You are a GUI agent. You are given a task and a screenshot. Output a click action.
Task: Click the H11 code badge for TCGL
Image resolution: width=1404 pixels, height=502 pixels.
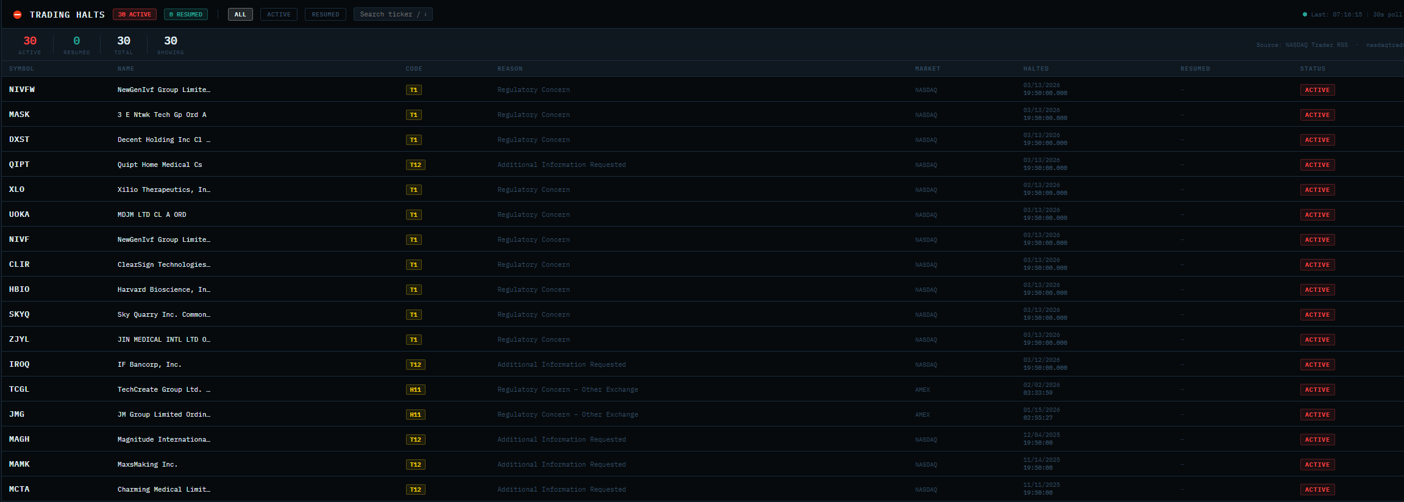tap(415, 390)
